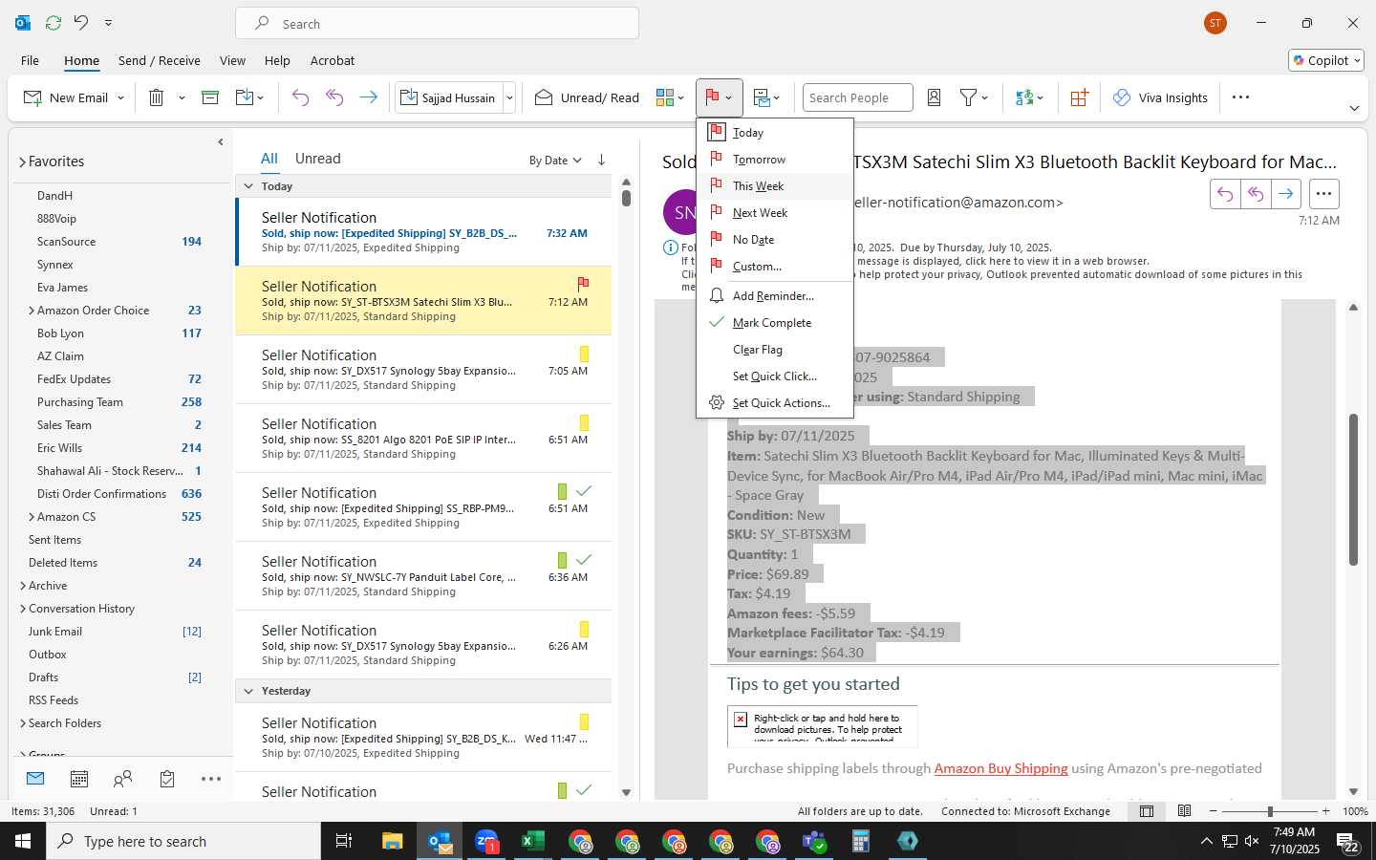Click the Reply button in reading pane
The height and width of the screenshot is (860, 1376).
(1225, 194)
